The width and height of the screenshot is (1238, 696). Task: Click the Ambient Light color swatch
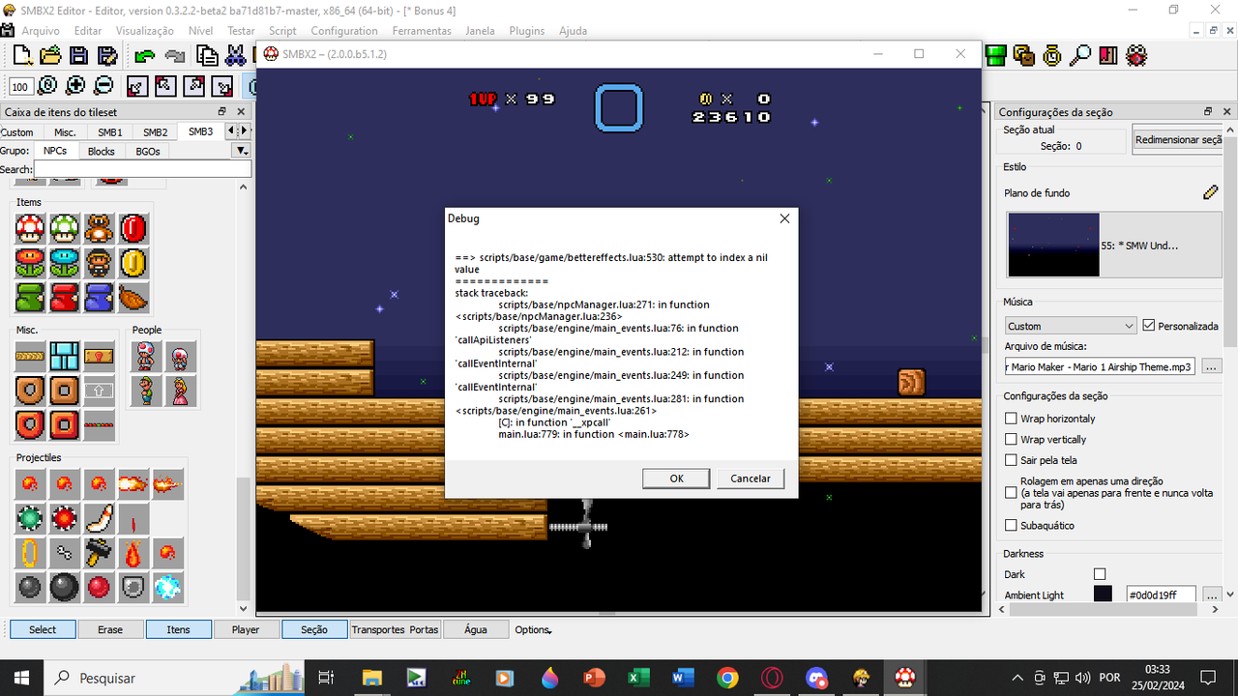pyautogui.click(x=1103, y=594)
